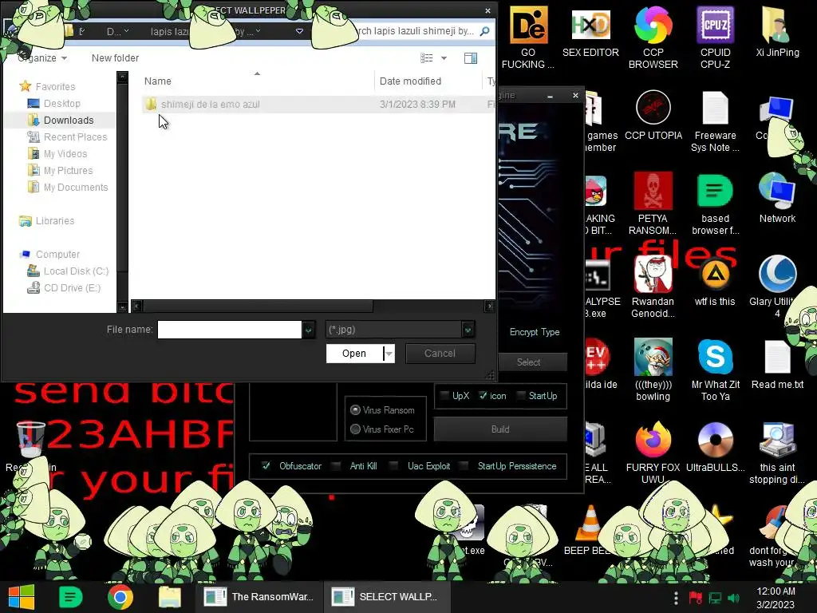This screenshot has width=817, height=613.
Task: Click the Build button
Action: click(x=500, y=429)
